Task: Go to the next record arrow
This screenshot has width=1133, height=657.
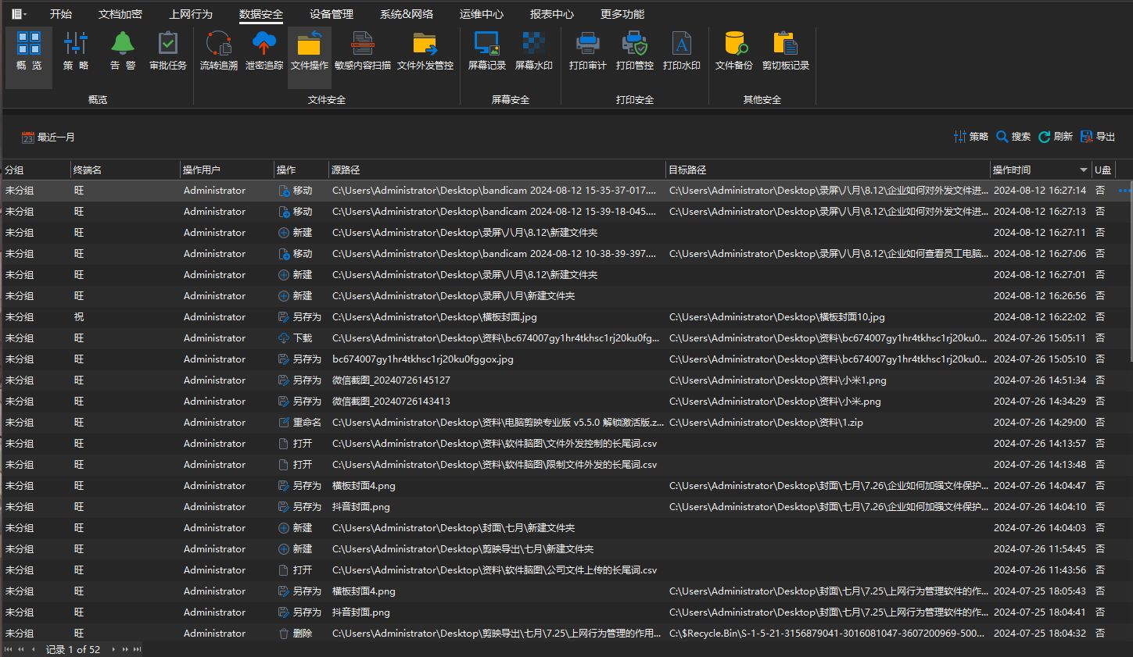Action: (113, 649)
